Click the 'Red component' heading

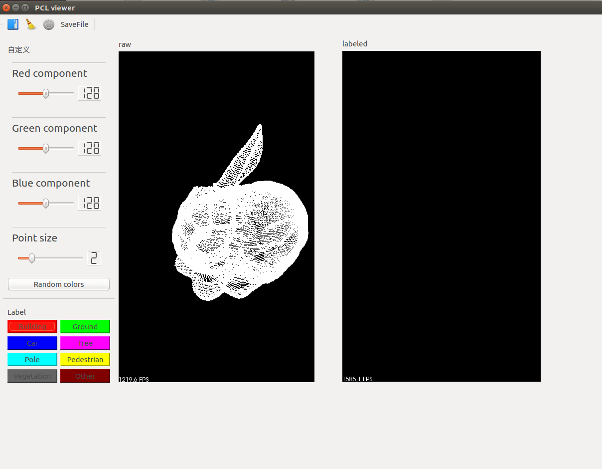[x=49, y=73]
